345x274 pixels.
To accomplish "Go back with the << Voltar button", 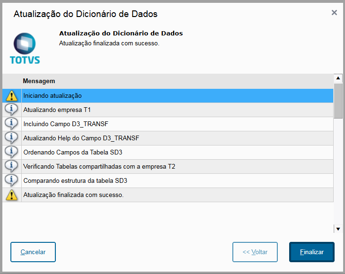I will coord(255,252).
